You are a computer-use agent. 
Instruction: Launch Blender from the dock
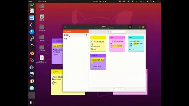(32, 53)
